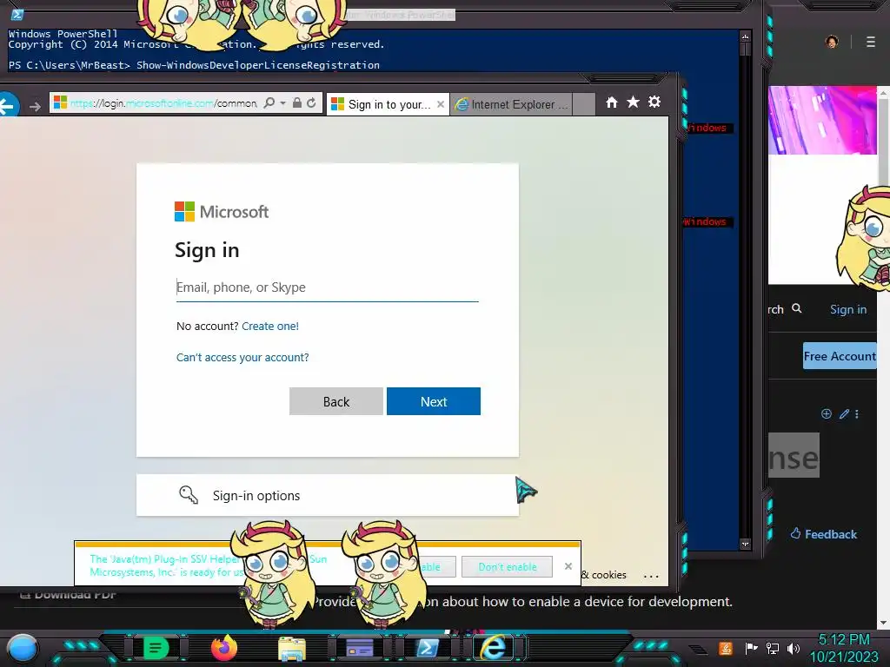
Task: Open Sign-in options
Action: pos(328,495)
